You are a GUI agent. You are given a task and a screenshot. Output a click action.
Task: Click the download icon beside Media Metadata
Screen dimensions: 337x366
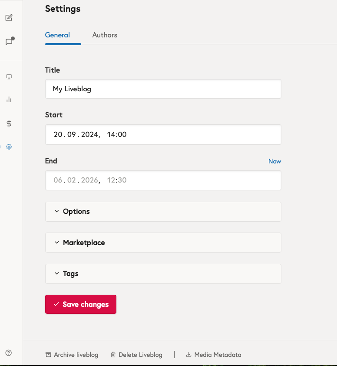click(x=188, y=355)
